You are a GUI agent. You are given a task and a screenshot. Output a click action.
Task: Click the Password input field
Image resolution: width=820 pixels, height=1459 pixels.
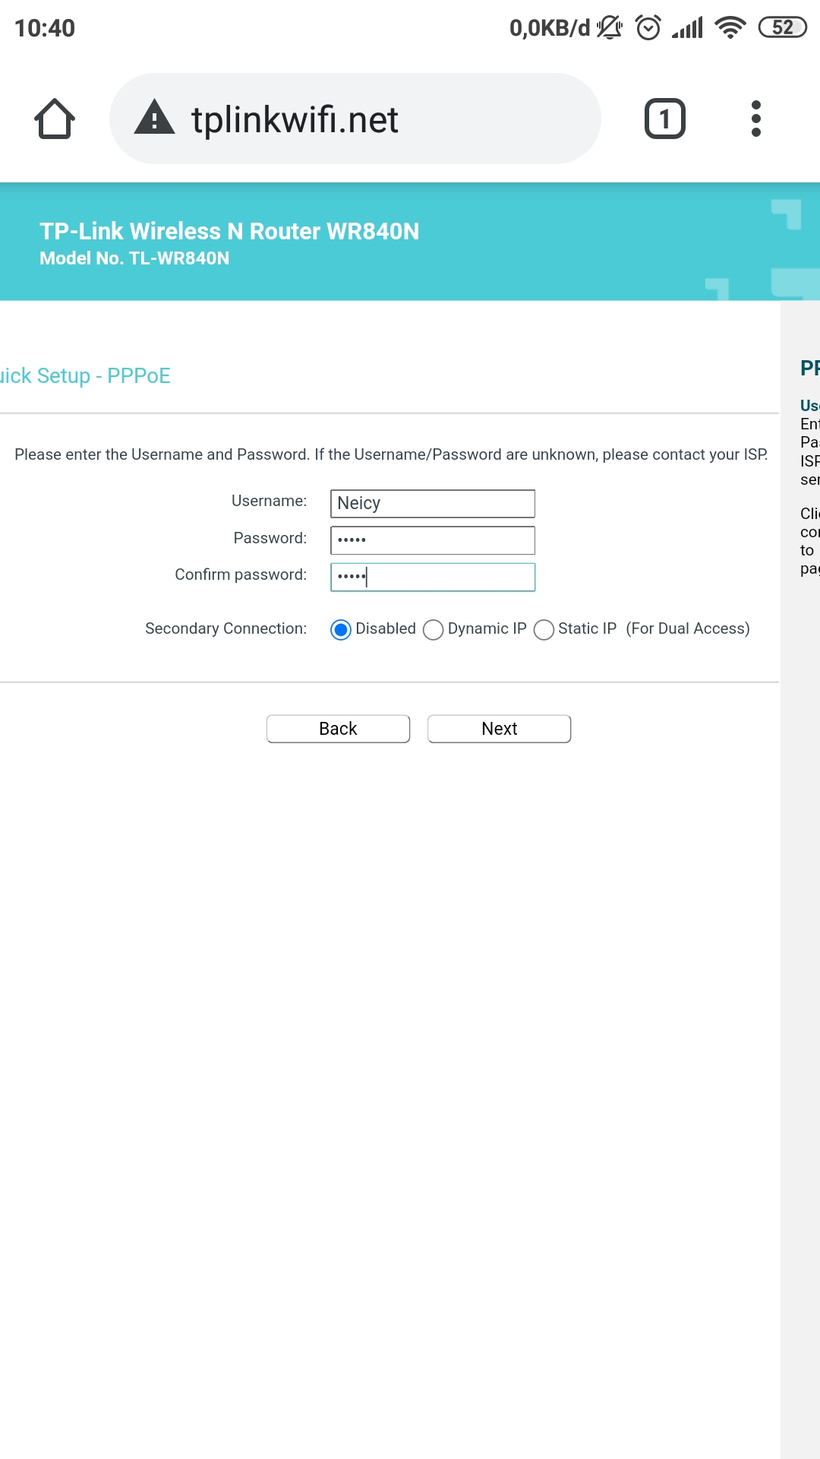(433, 540)
